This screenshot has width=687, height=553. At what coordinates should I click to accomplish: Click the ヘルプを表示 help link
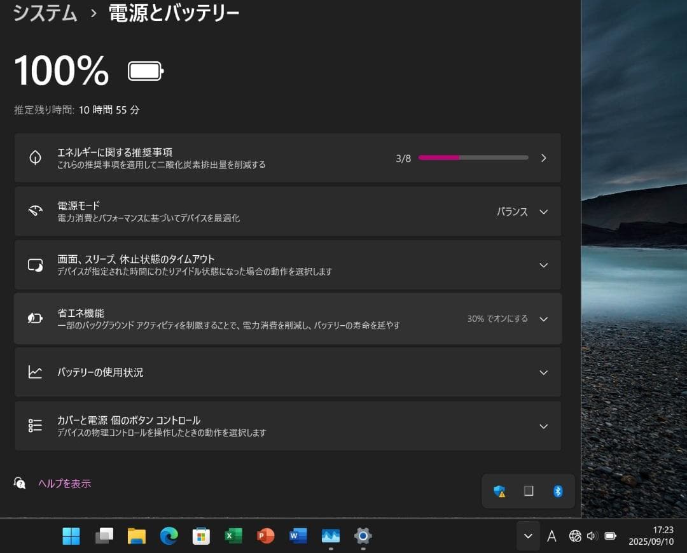[64, 483]
